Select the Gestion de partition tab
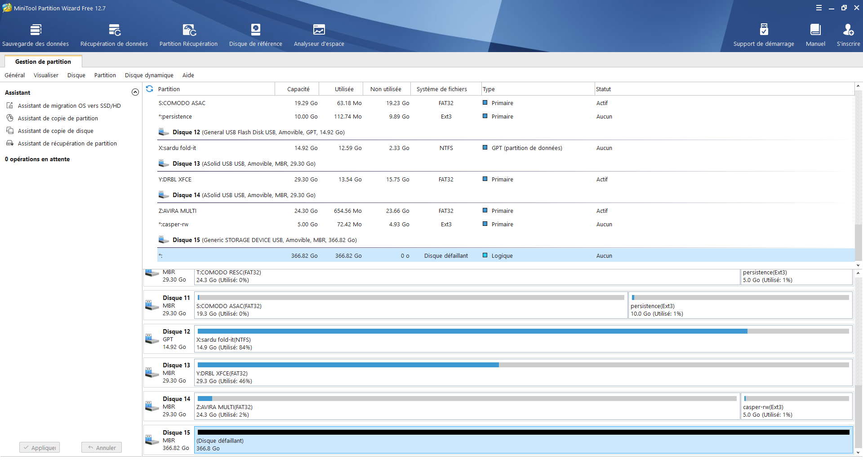Viewport: 863px width, 467px height. (43, 62)
